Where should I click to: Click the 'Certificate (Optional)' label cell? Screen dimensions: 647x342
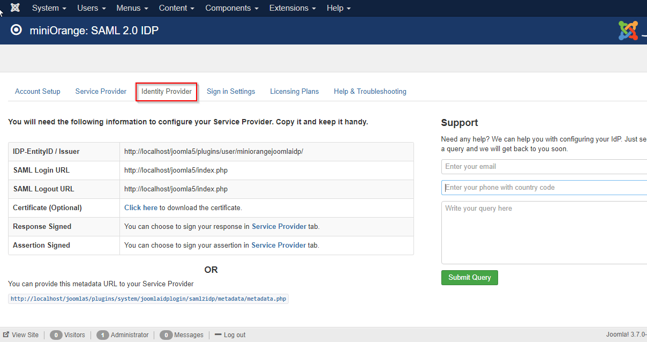click(64, 208)
